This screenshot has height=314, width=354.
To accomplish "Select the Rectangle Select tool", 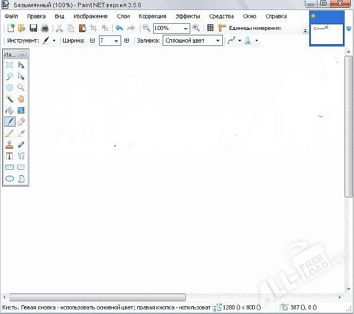I will tap(9, 65).
